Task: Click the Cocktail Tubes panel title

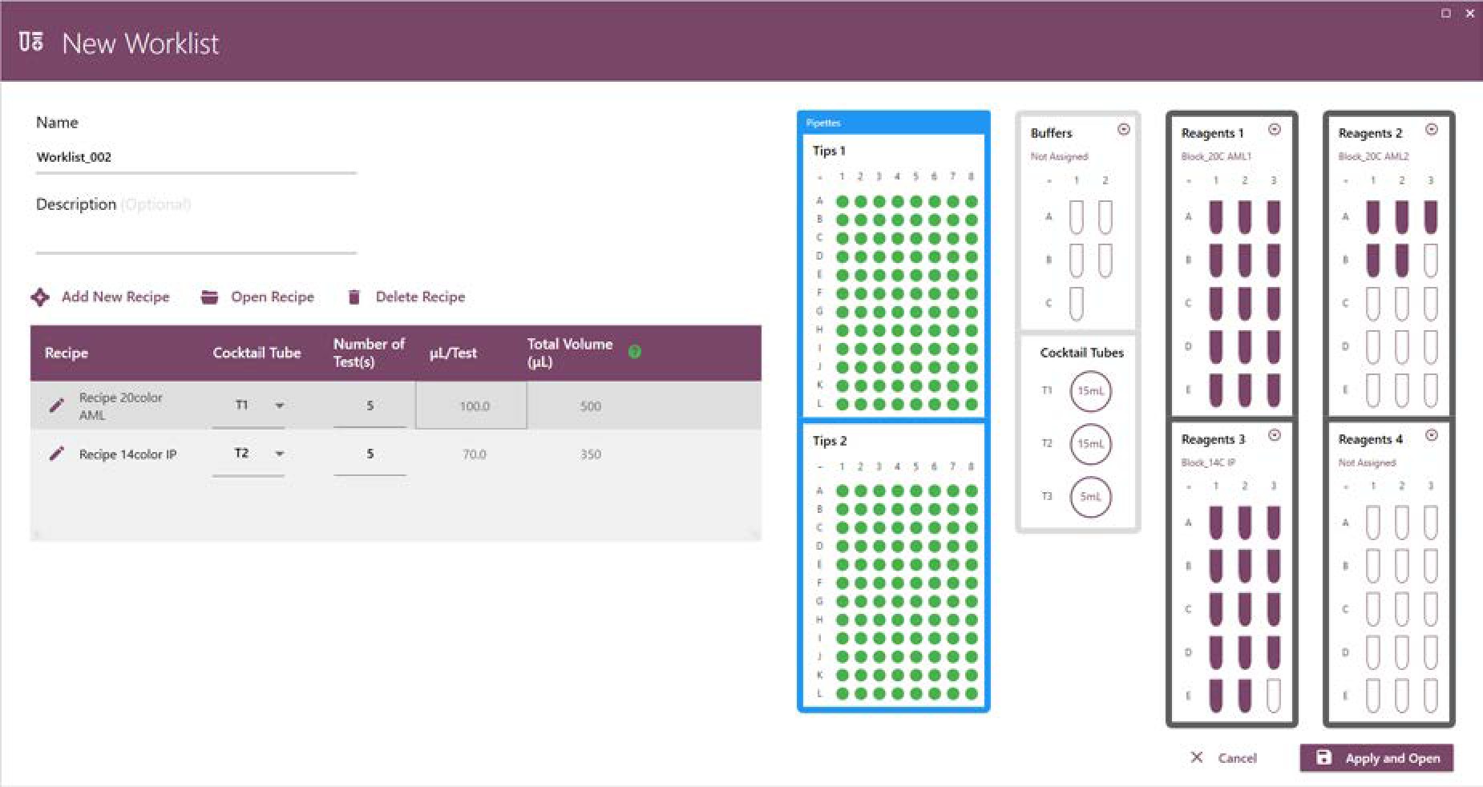Action: (x=1081, y=353)
